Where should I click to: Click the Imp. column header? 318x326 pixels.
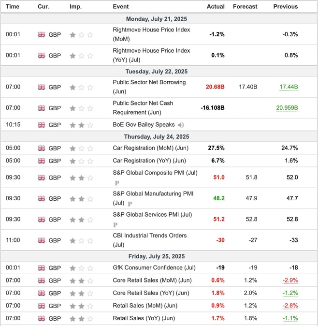(x=75, y=7)
